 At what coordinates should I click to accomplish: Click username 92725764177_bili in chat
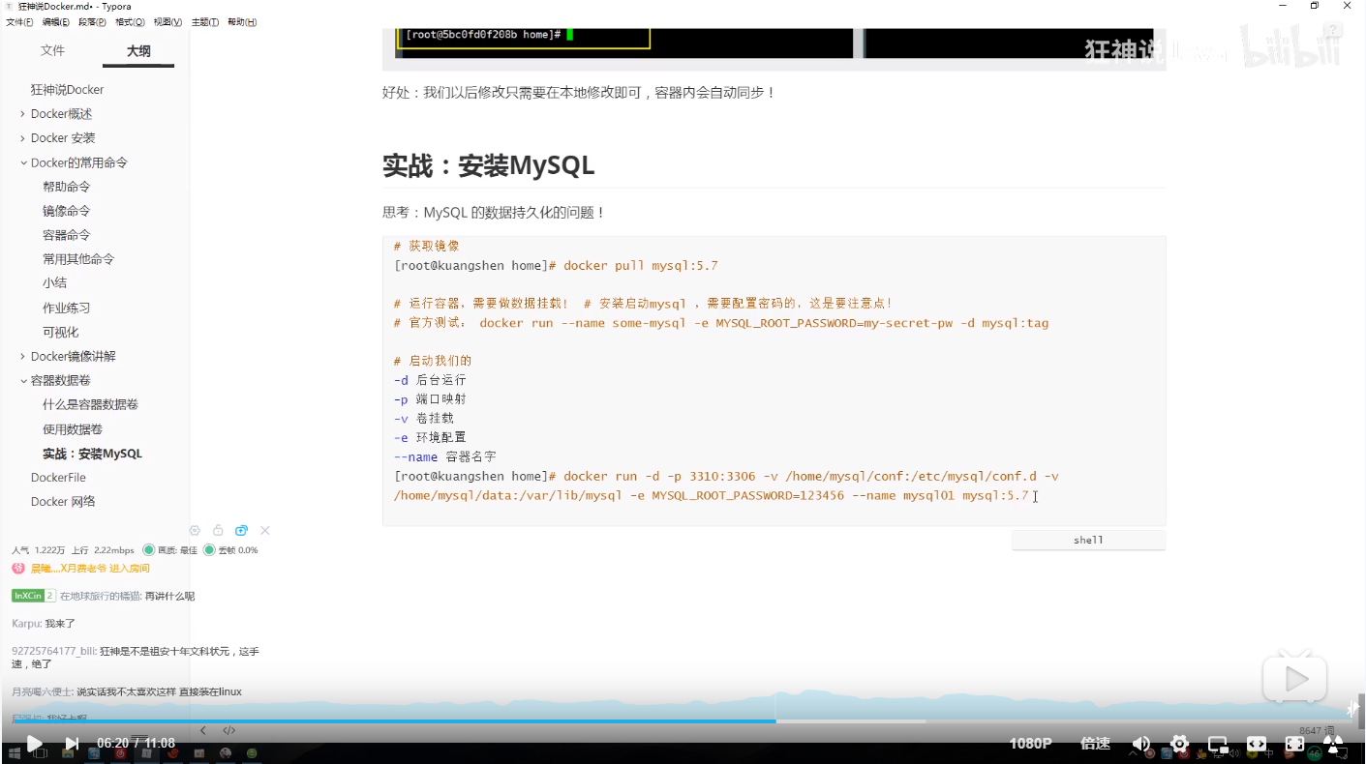[53, 652]
